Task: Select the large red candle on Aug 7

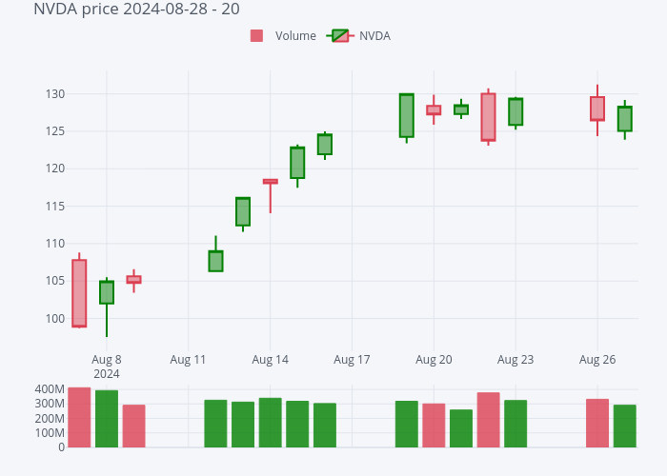Action: (79, 293)
